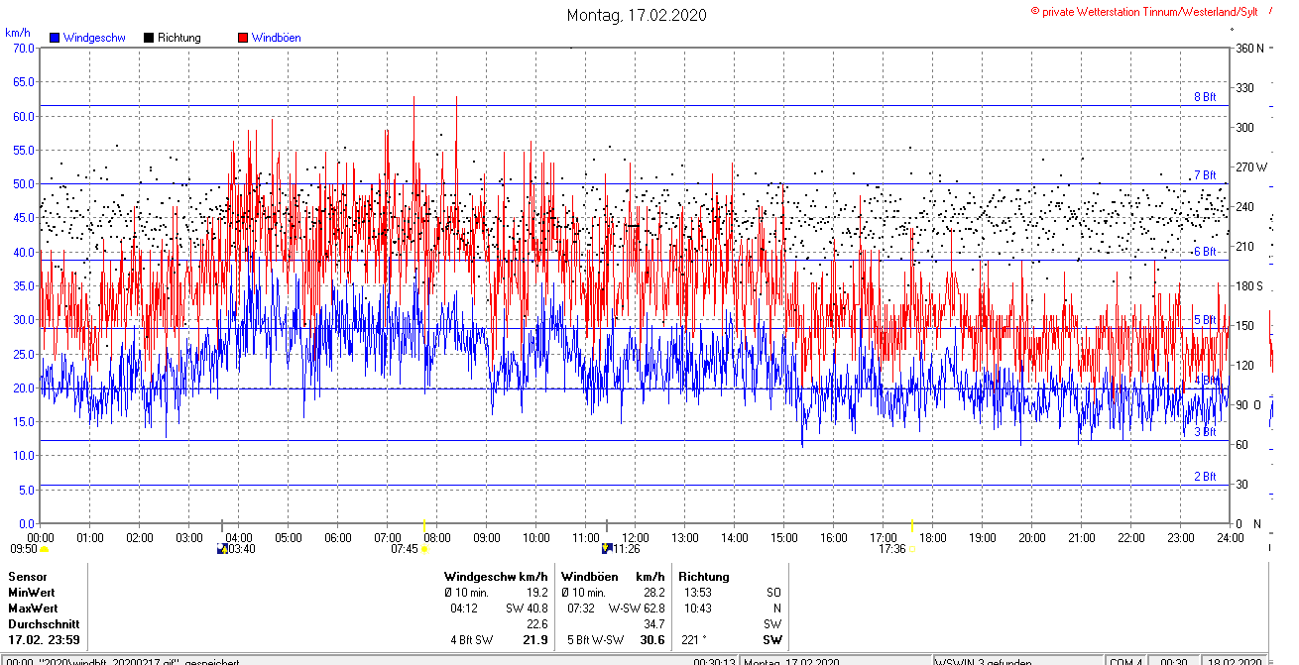1299x665 pixels.
Task: Click the 221° direction value
Action: pos(694,640)
